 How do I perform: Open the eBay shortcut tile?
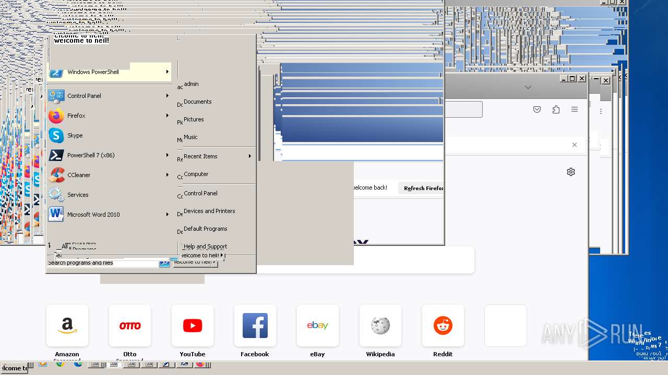318,326
